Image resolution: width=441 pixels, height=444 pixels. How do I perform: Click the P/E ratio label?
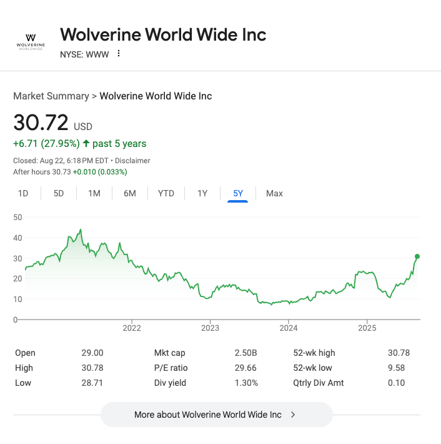tap(171, 368)
